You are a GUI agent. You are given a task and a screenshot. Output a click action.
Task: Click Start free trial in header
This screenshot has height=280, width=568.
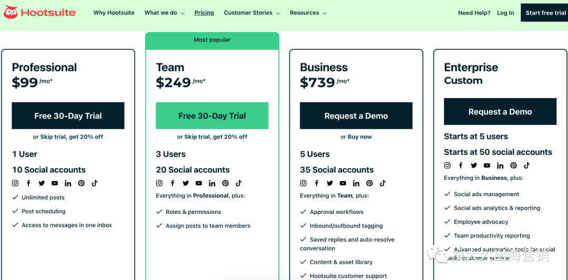click(x=544, y=13)
